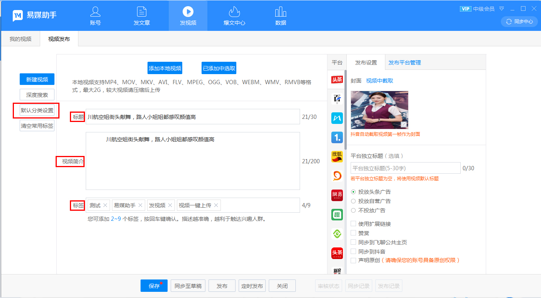Click 新建视频 button

(37, 79)
